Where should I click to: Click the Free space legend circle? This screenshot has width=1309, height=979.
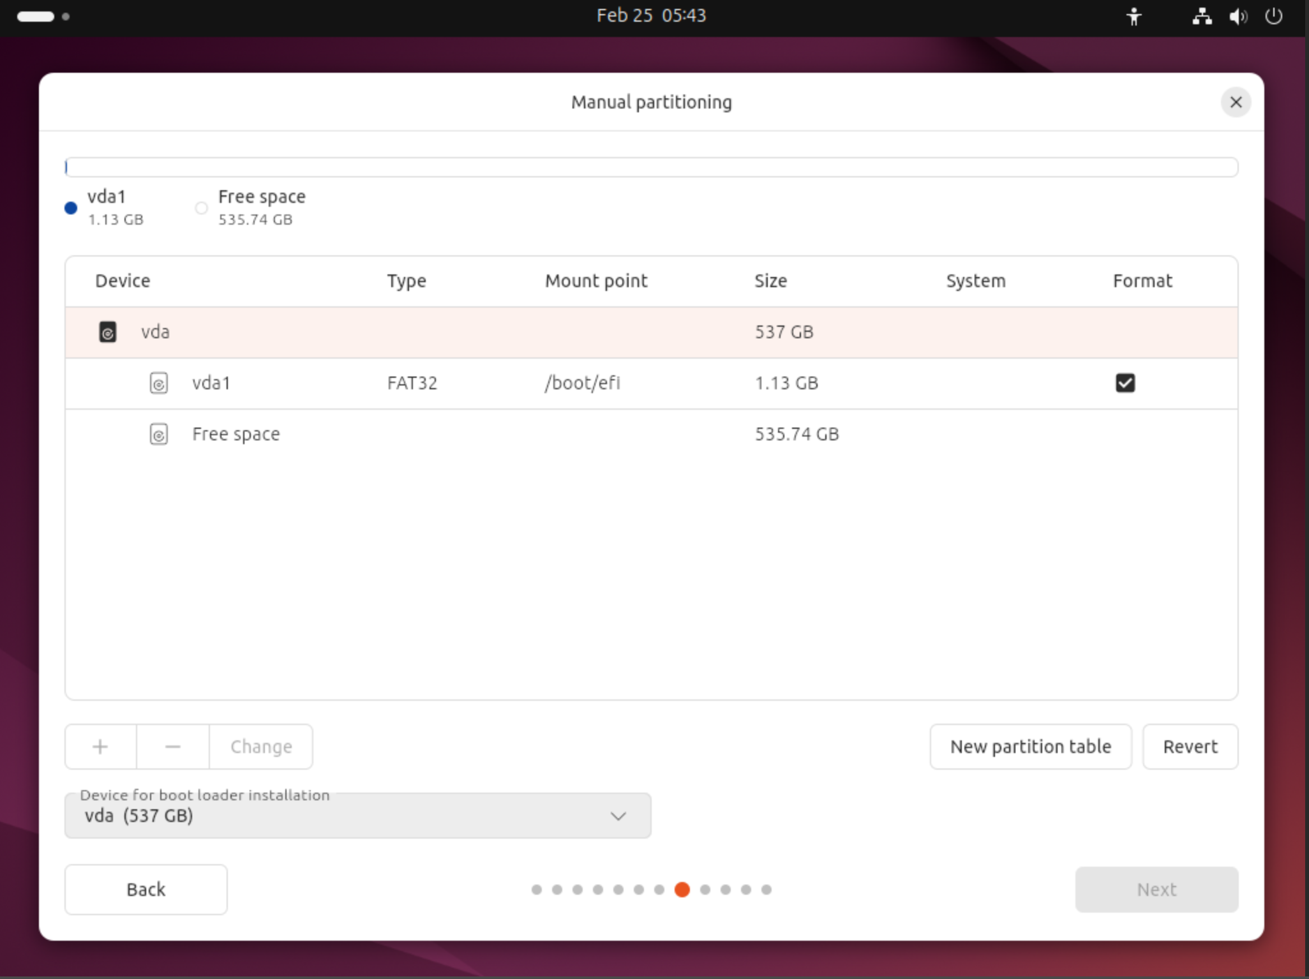tap(201, 208)
